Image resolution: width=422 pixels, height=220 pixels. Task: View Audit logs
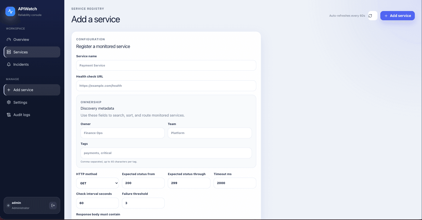point(32,115)
